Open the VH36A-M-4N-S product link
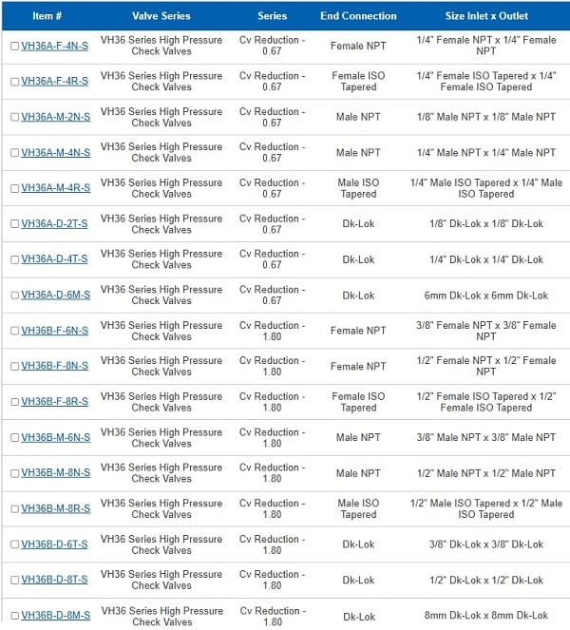The width and height of the screenshot is (570, 630). (x=56, y=153)
